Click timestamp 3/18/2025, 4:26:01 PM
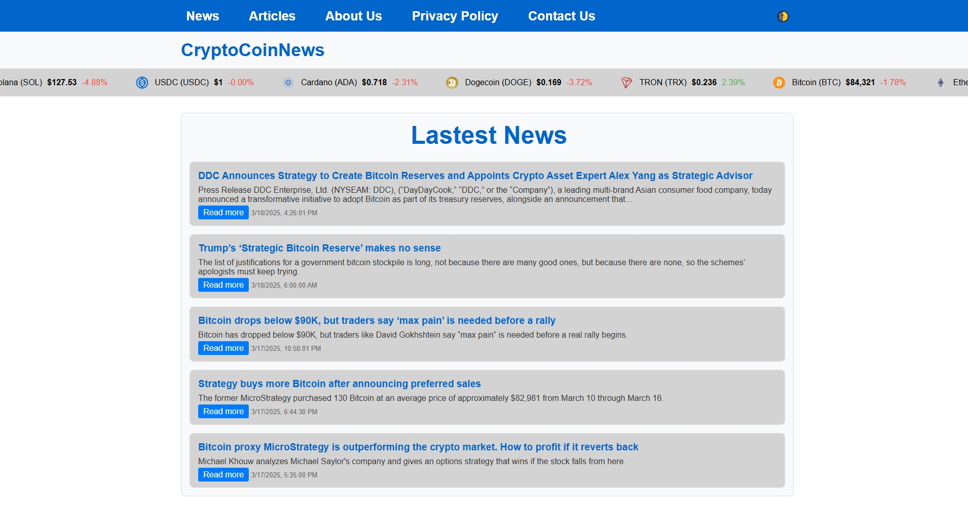This screenshot has width=968, height=508. pyautogui.click(x=284, y=213)
